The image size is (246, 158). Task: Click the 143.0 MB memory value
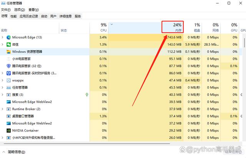(x=174, y=44)
